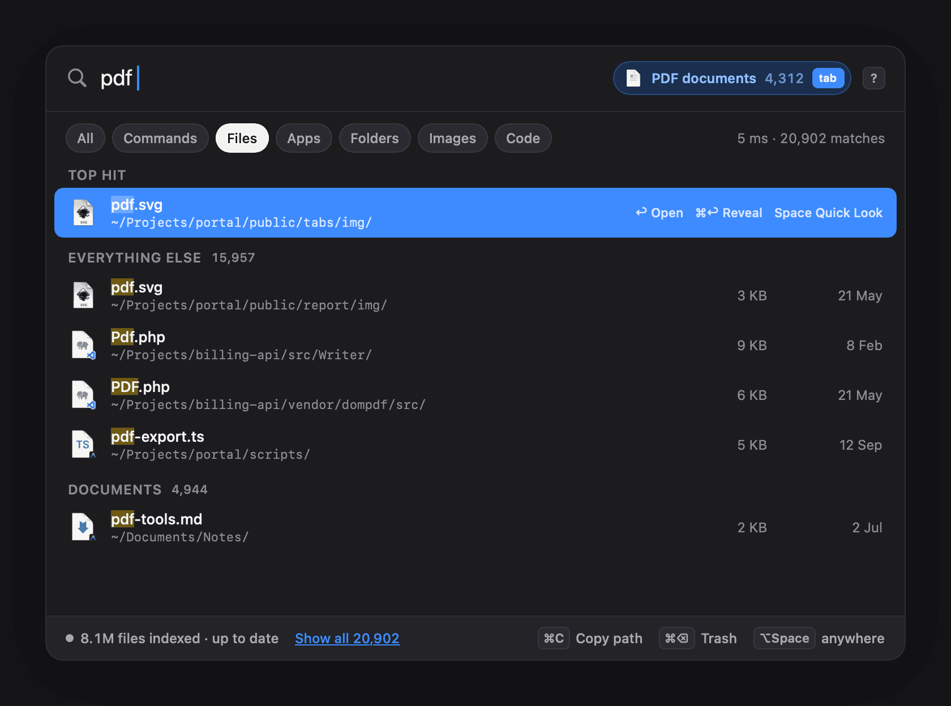Click the PHP icon beside Pdf.php in Writer
This screenshot has height=706, width=951.
(83, 345)
